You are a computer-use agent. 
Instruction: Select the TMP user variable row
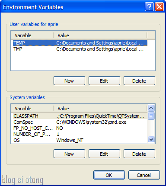click(x=80, y=49)
